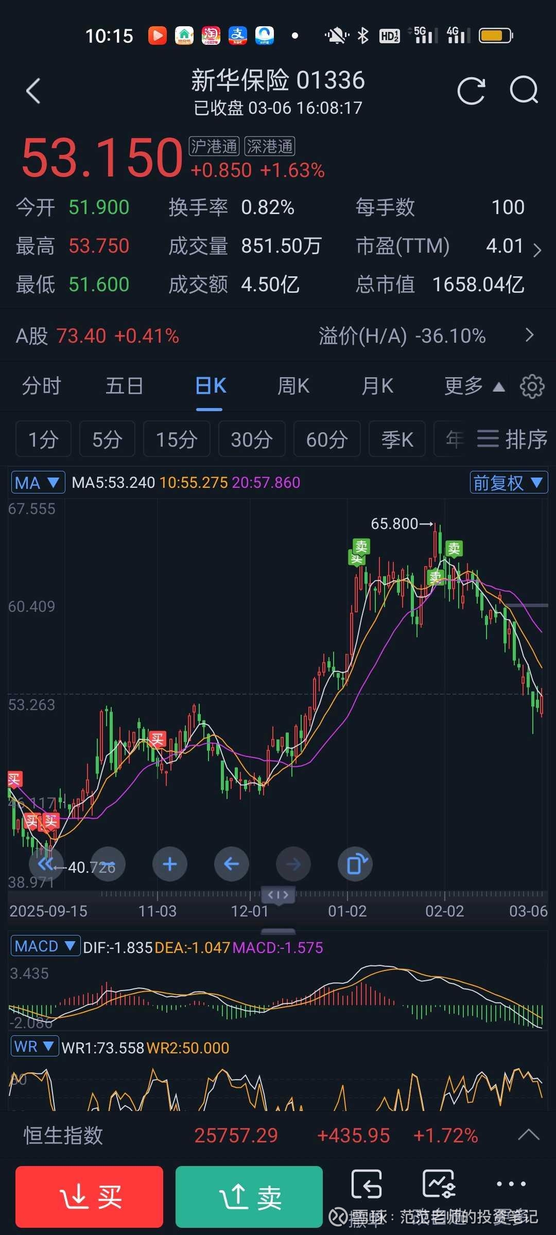This screenshot has height=1235, width=556.
Task: Jump to earliest data double-arrow icon
Action: pyautogui.click(x=46, y=864)
